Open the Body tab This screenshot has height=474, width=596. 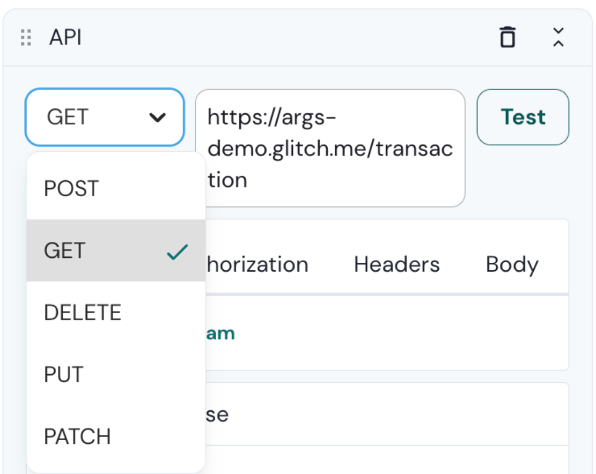pos(512,265)
